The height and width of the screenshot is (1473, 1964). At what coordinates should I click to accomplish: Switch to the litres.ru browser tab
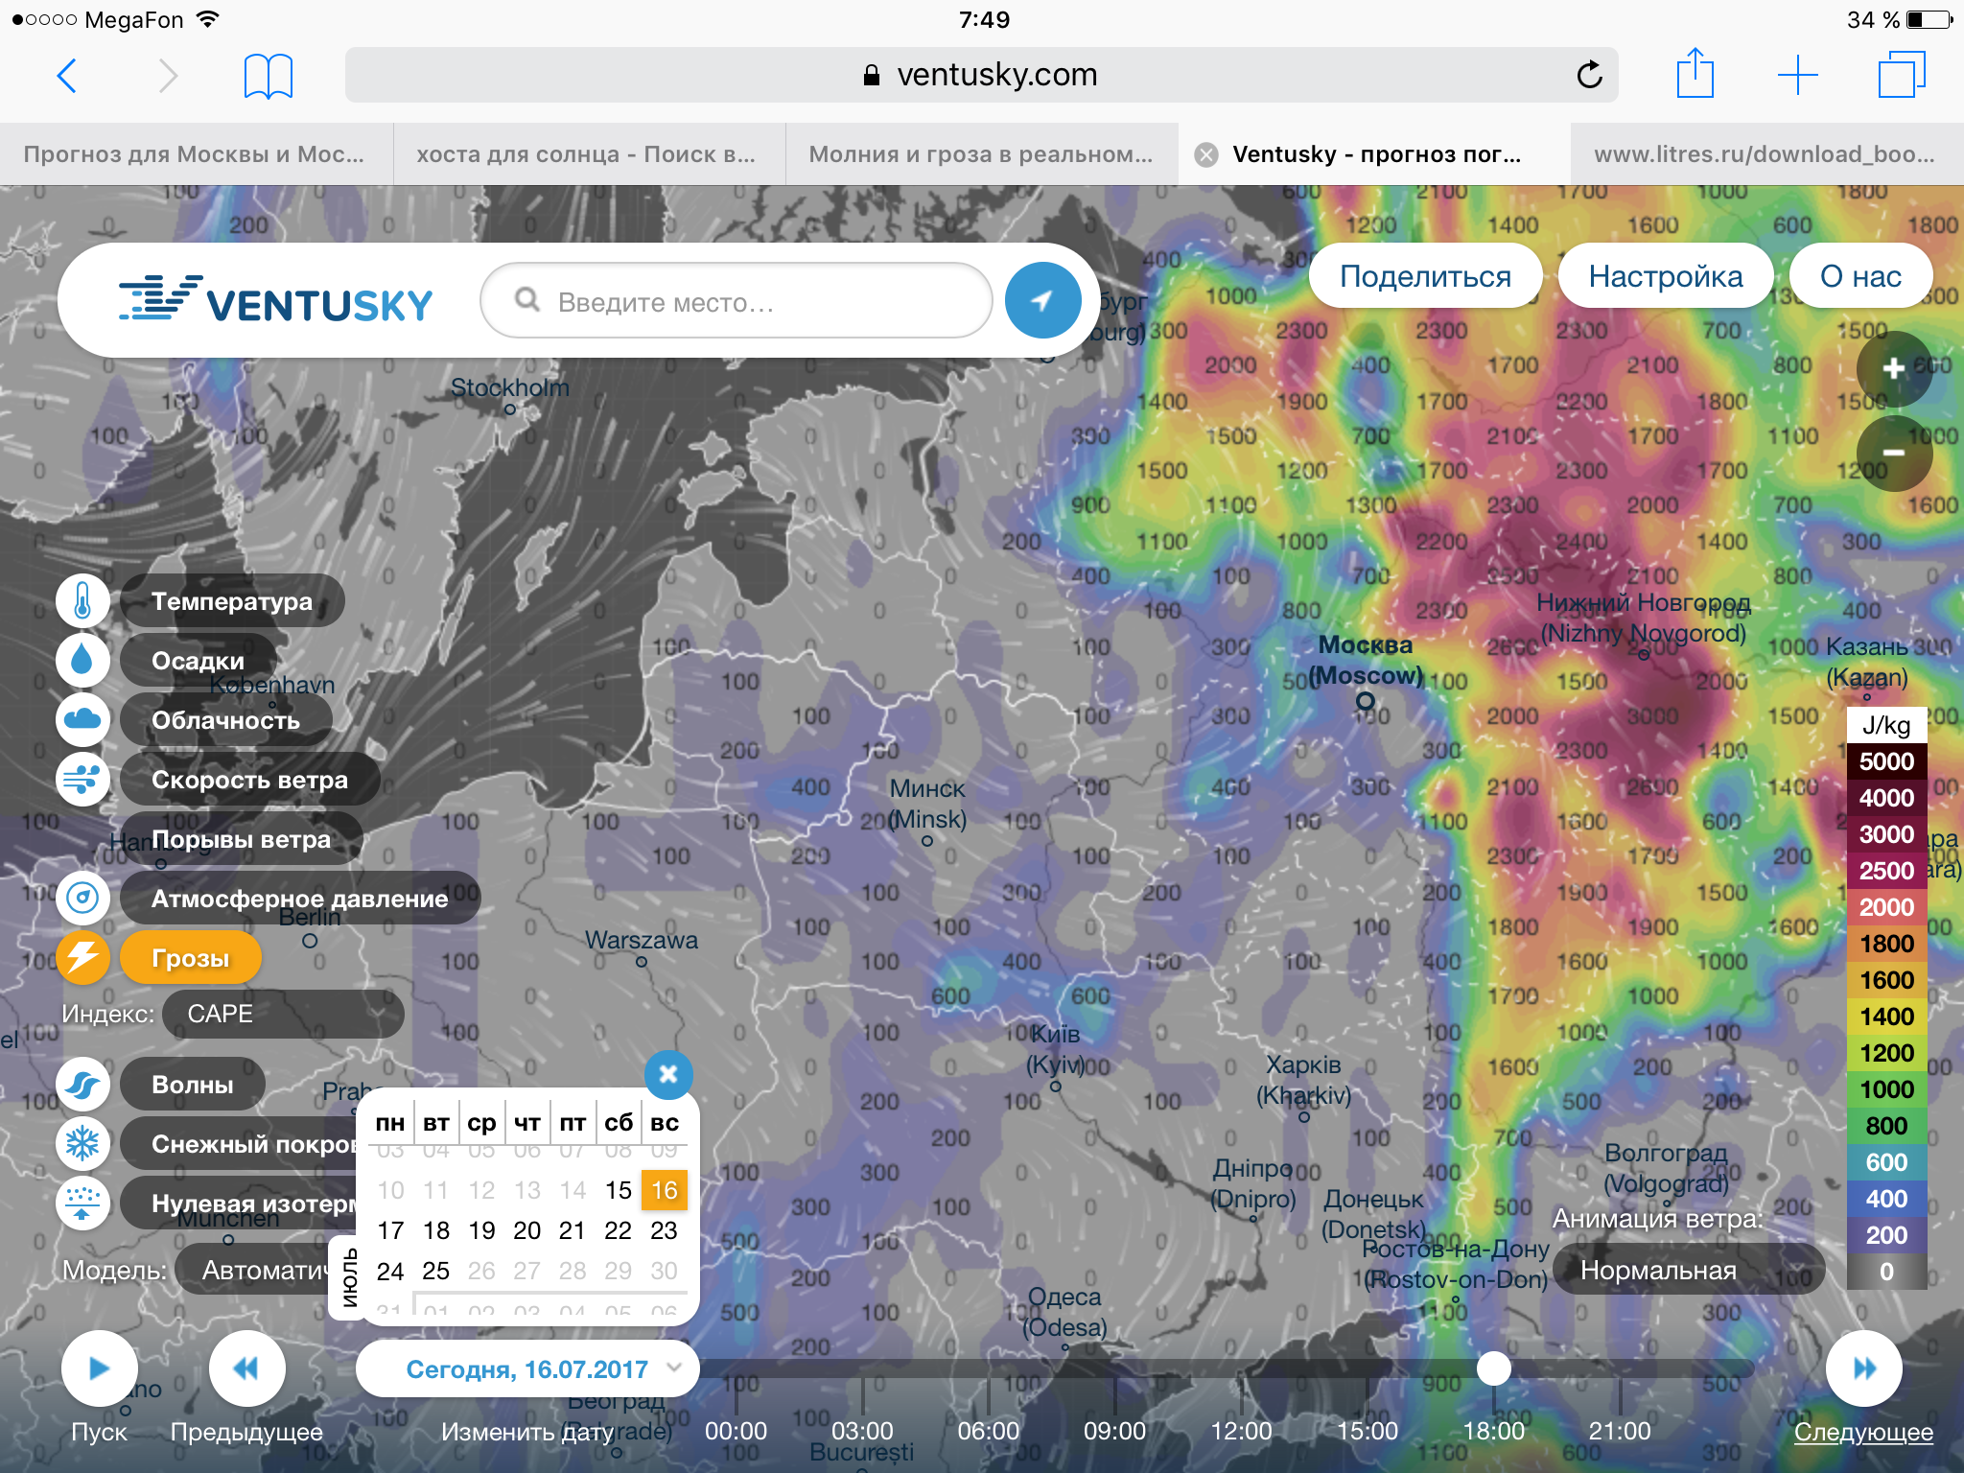[1765, 154]
